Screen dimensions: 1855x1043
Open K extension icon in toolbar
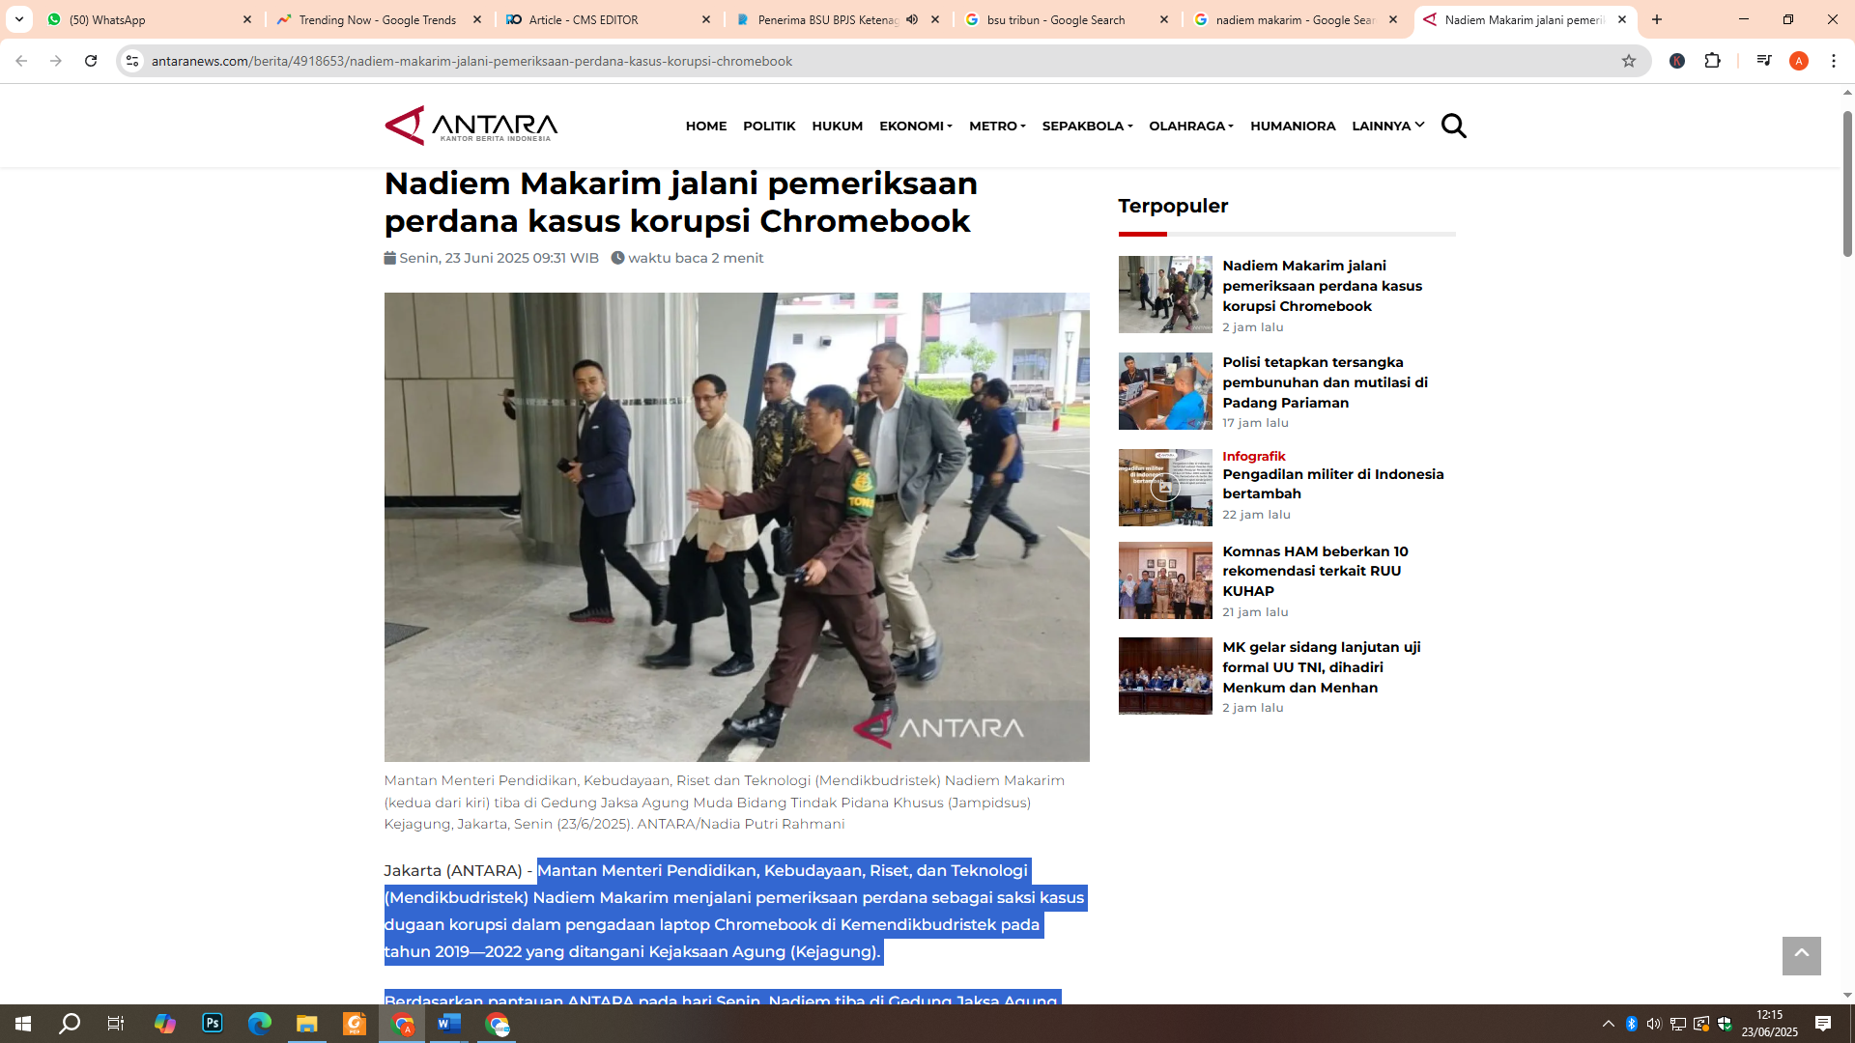click(x=1677, y=61)
